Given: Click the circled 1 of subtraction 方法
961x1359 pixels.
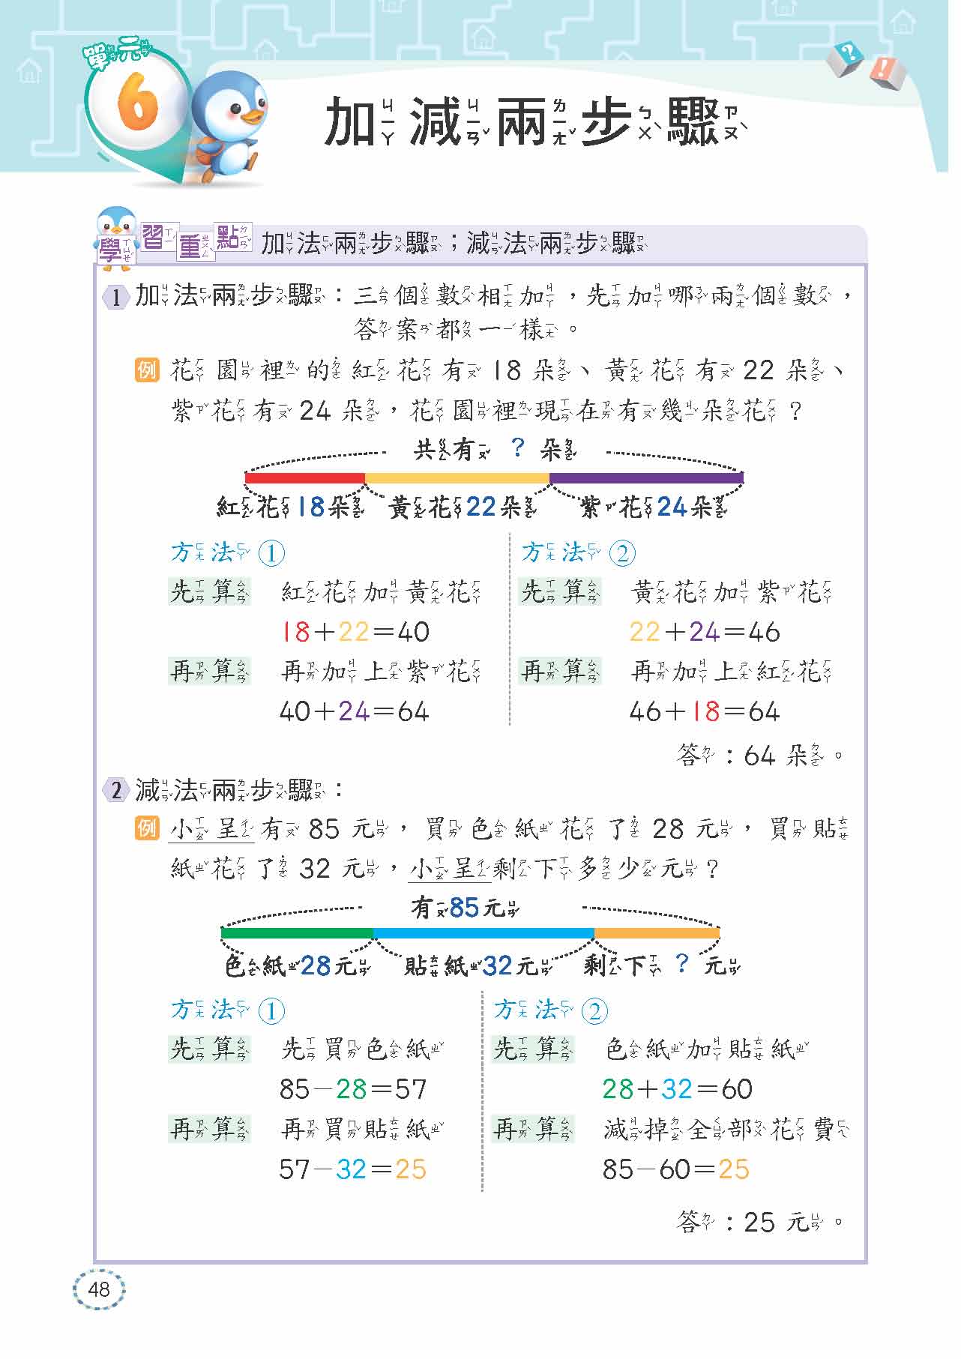Looking at the screenshot, I should (271, 1012).
